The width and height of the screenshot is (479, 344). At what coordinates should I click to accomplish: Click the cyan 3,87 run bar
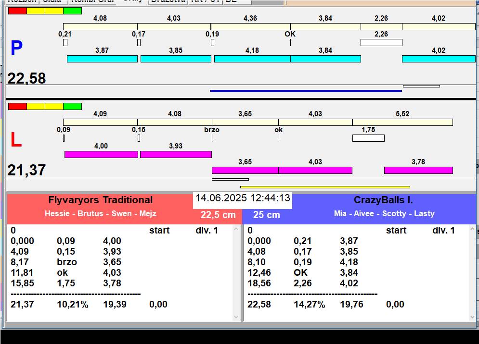coord(102,59)
